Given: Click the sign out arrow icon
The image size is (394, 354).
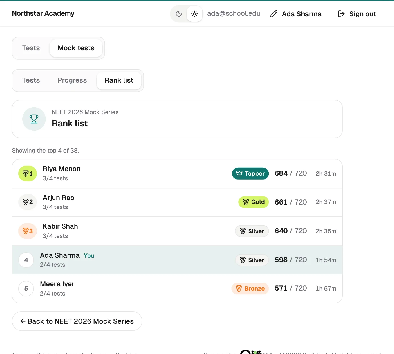Looking at the screenshot, I should coord(341,14).
